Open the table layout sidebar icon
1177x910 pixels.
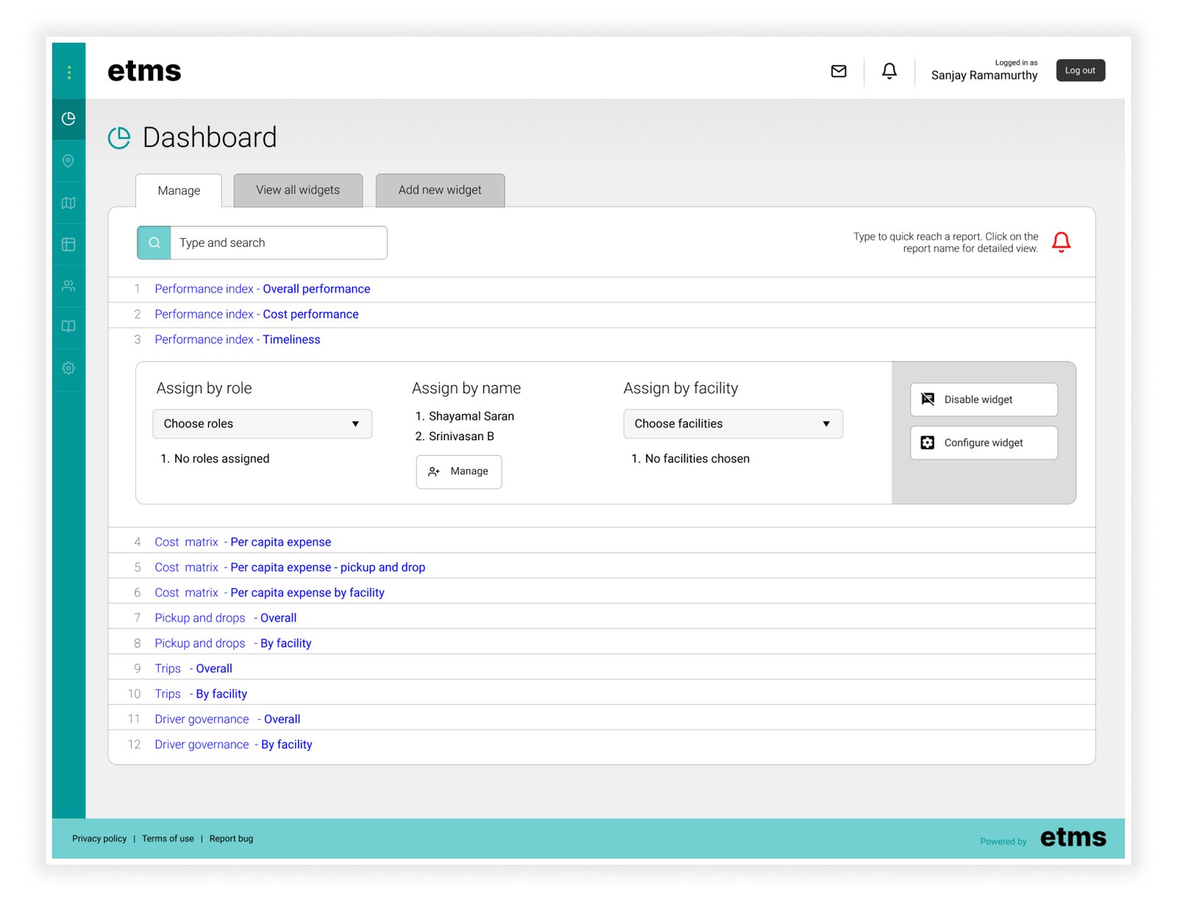(68, 245)
